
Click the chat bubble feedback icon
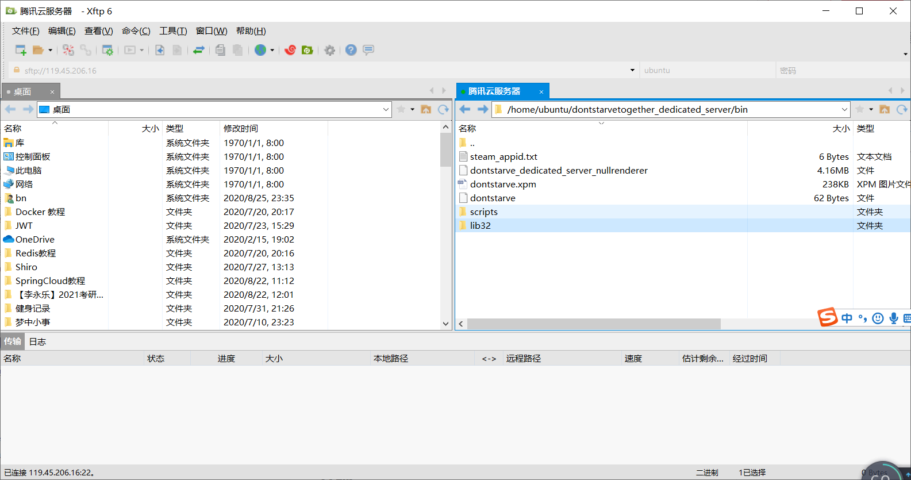368,50
